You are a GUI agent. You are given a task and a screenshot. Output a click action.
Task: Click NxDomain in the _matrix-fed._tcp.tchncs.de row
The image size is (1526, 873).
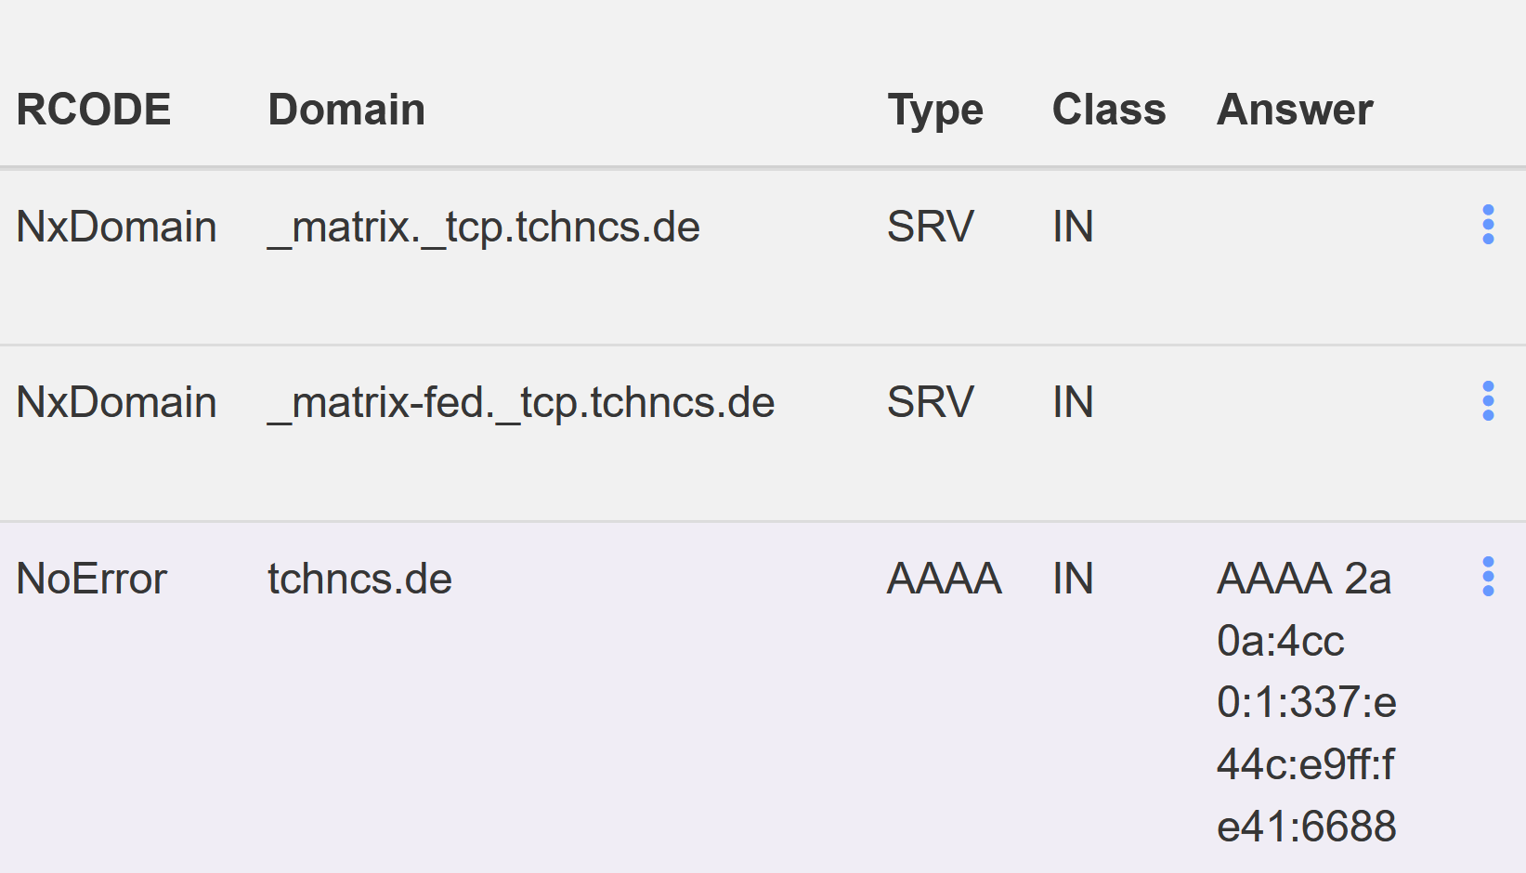(116, 402)
